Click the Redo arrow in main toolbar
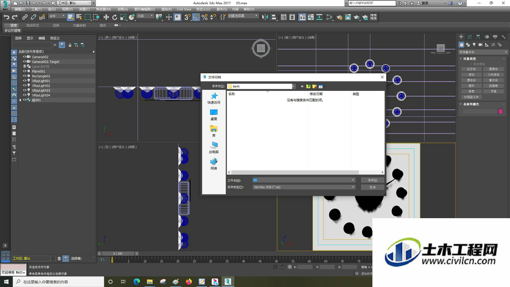This screenshot has width=510, height=287. 15,17
